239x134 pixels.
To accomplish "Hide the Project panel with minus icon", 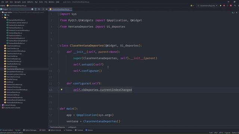I will coord(46,9).
